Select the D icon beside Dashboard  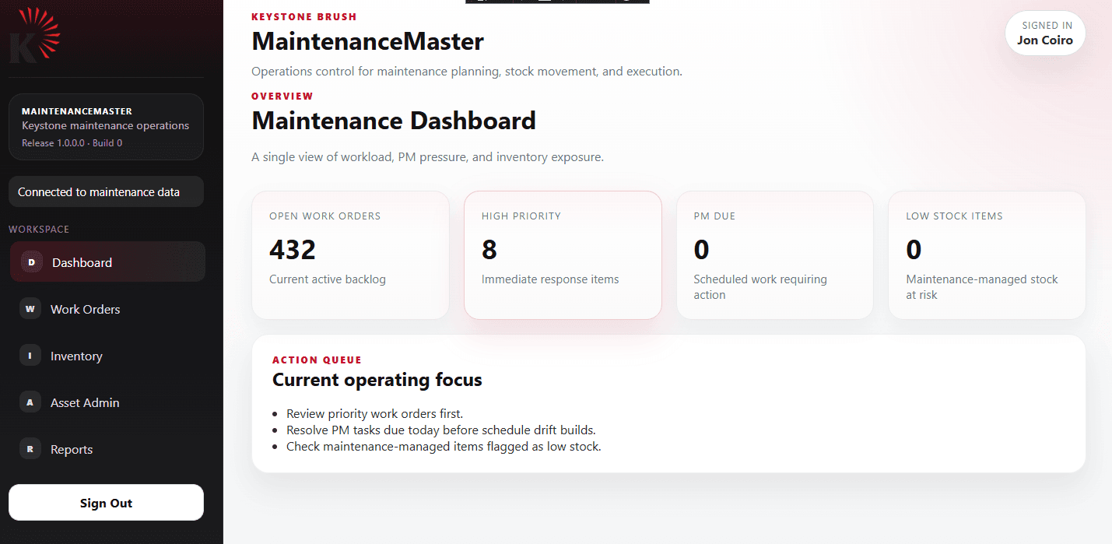tap(30, 261)
